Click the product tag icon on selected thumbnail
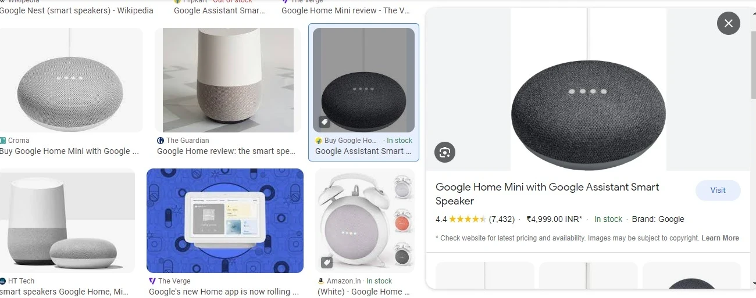This screenshot has height=298, width=756. [324, 122]
